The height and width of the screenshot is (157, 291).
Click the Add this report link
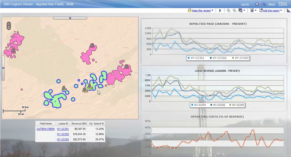(x=271, y=11)
